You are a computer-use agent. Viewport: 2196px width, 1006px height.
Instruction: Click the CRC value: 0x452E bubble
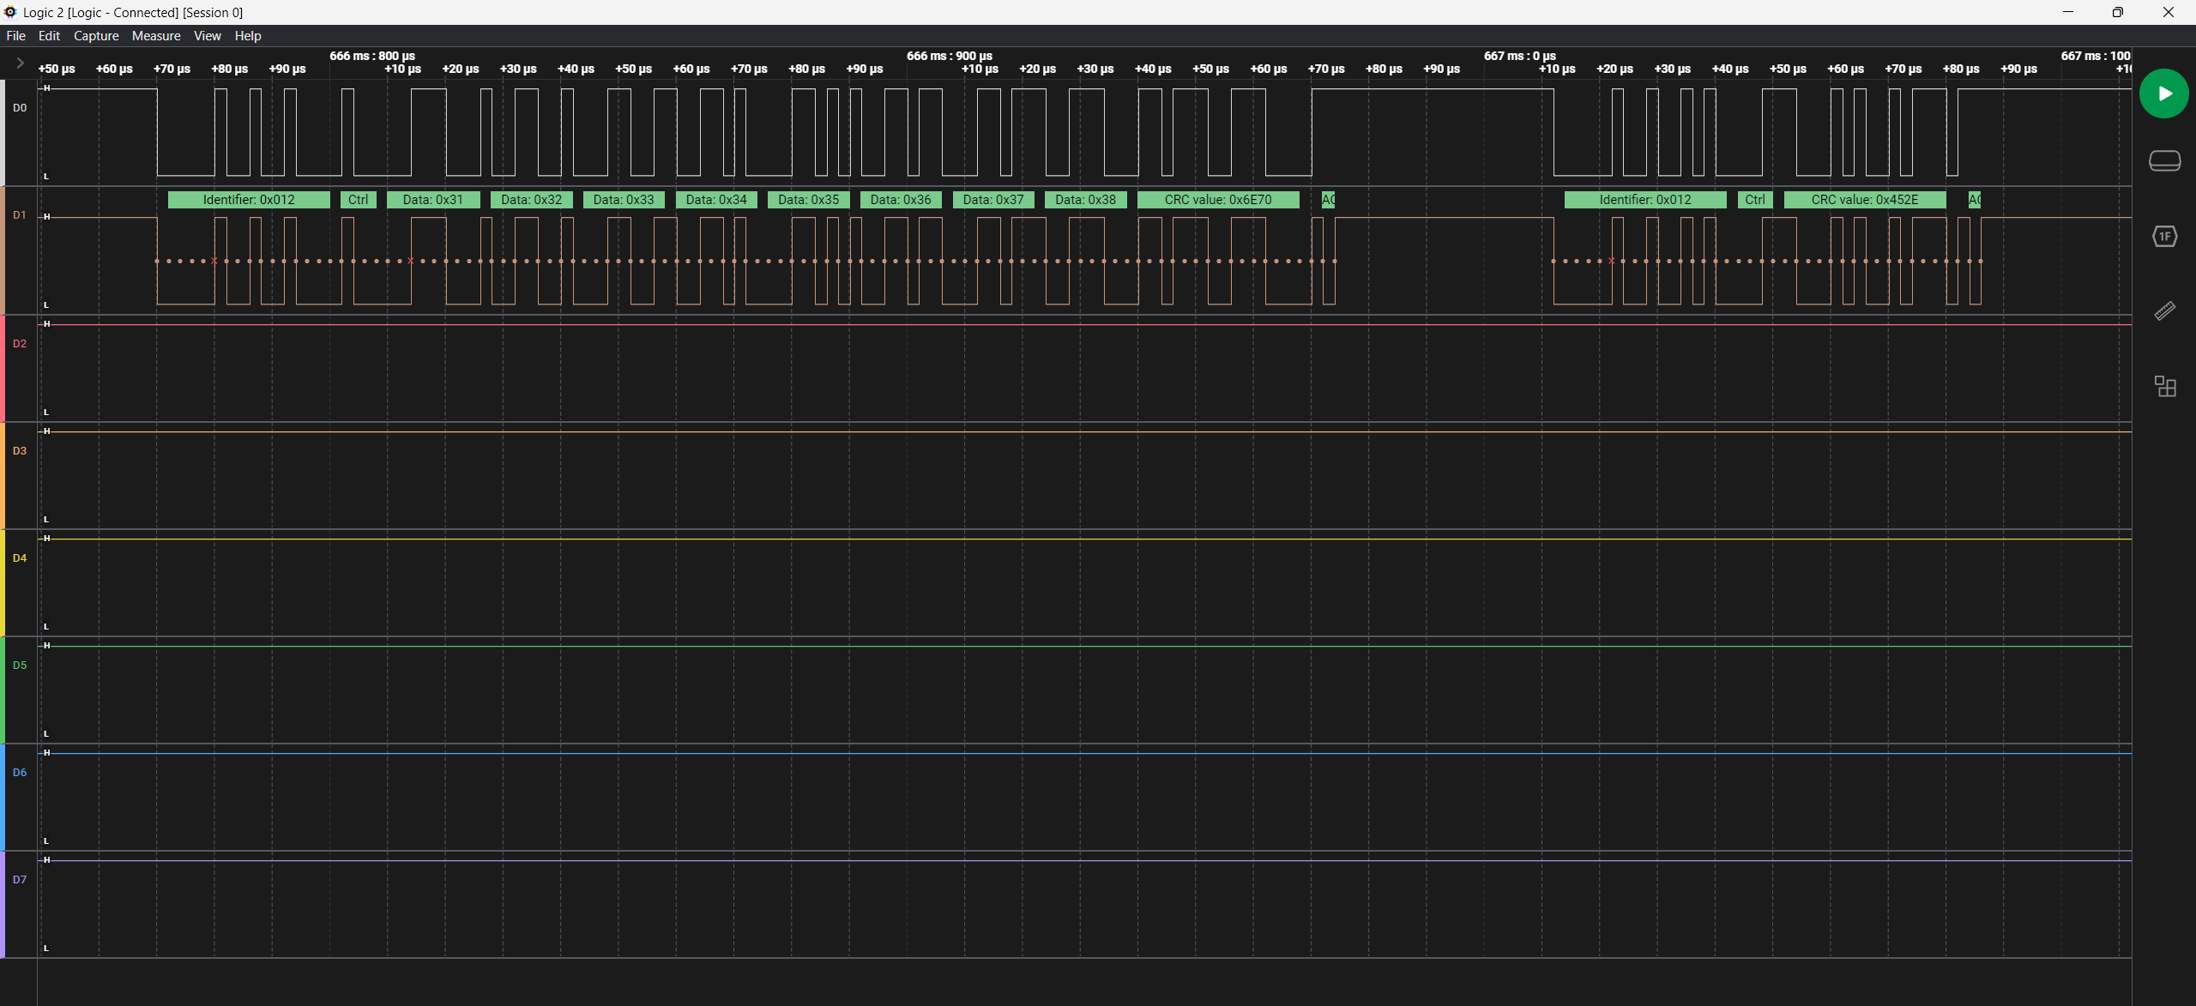coord(1865,200)
